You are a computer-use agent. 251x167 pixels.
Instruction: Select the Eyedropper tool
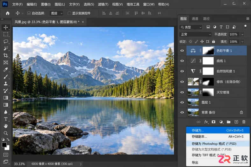[x=6, y=70]
